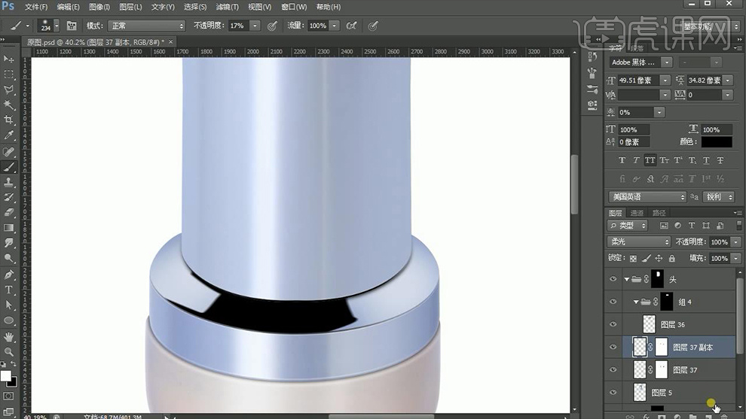Click the font size input field
The width and height of the screenshot is (746, 419).
(638, 80)
